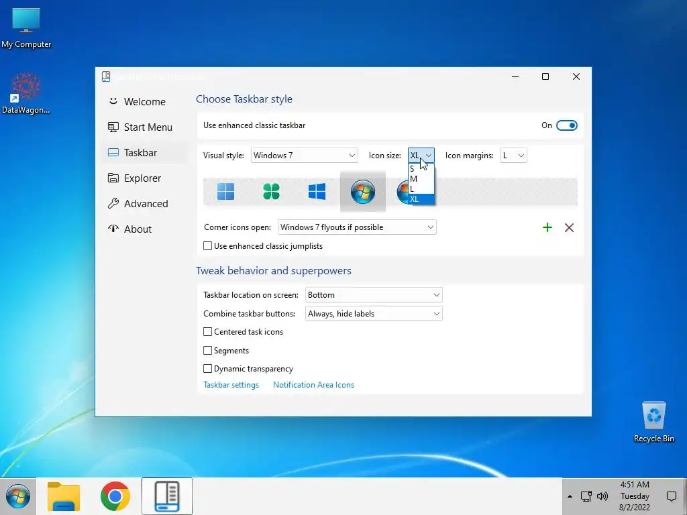Open the Visual style dropdown
Viewport: 687px width, 515px height.
point(304,155)
